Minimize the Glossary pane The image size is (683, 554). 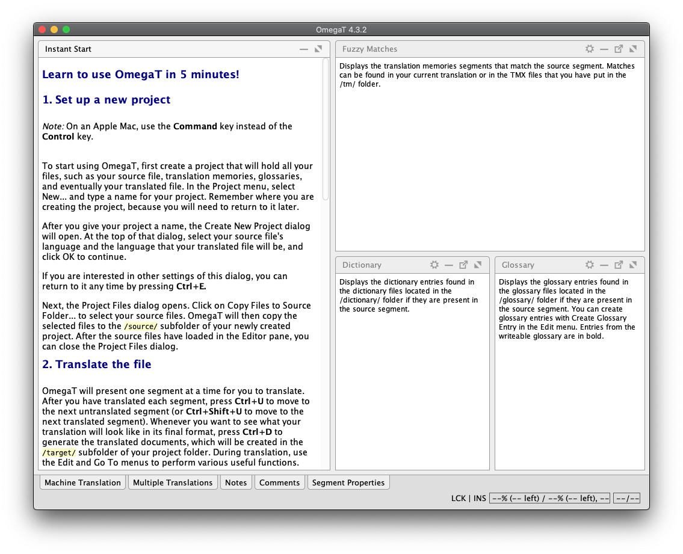604,265
